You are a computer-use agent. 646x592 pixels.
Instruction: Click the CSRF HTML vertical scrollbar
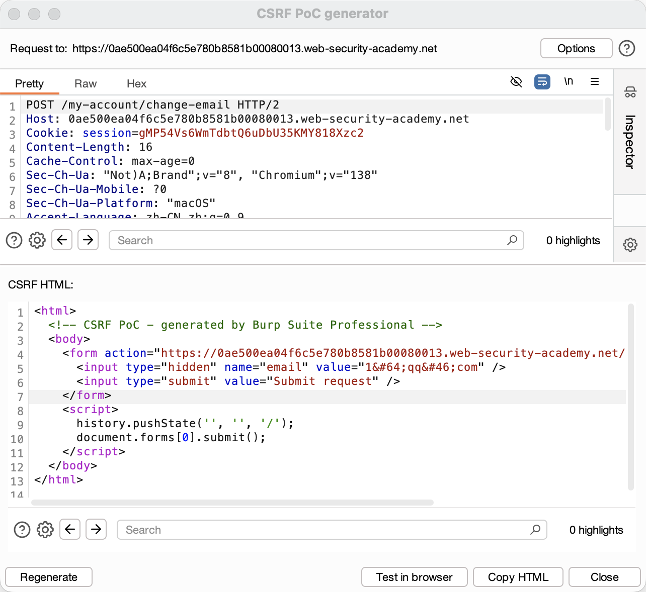coord(631,397)
